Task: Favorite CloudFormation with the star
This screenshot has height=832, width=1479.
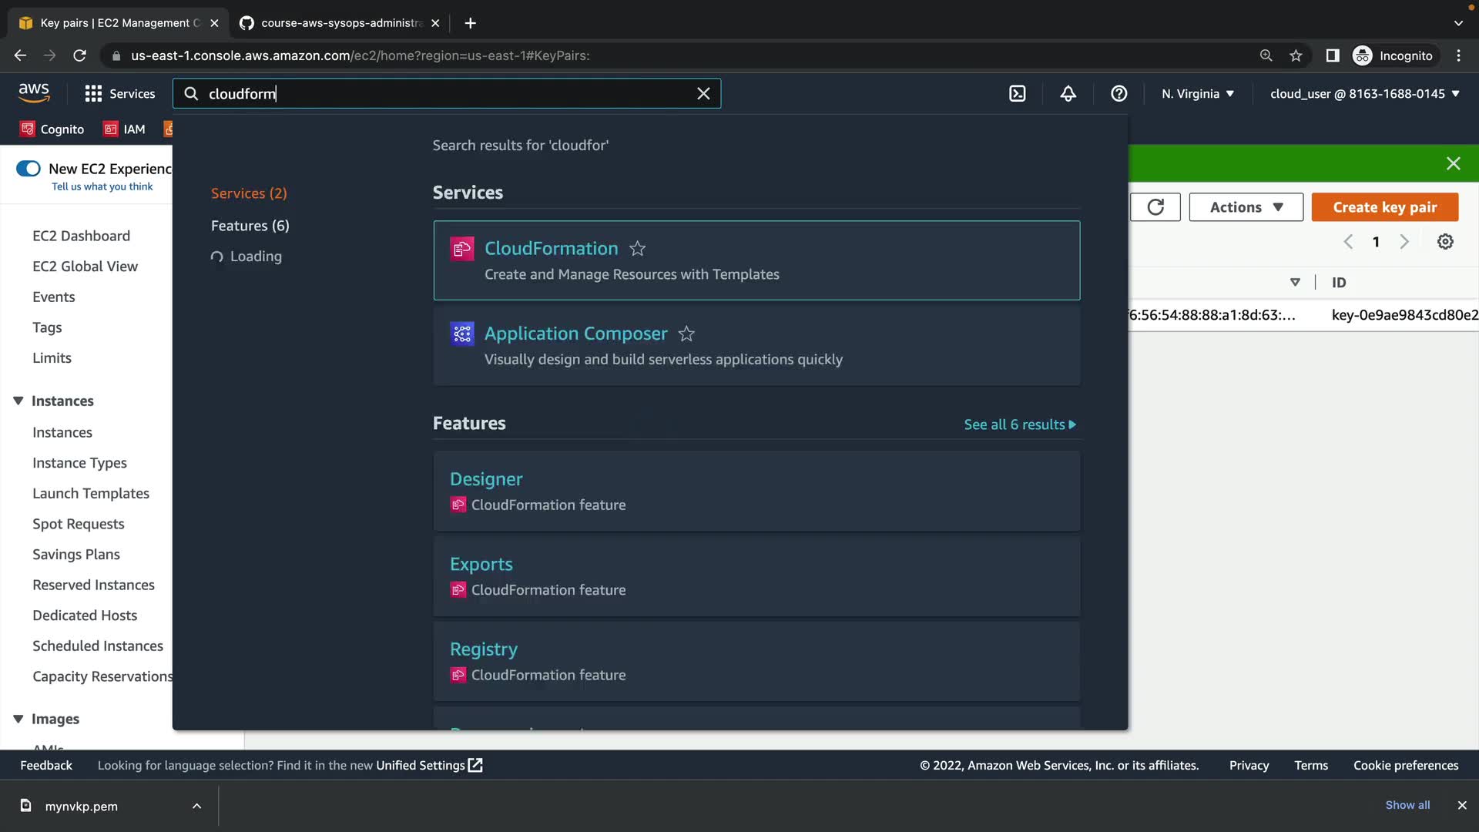Action: 637,249
